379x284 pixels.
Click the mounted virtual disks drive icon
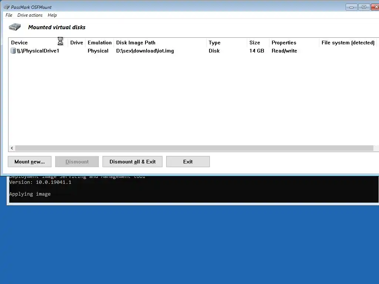coord(15,27)
